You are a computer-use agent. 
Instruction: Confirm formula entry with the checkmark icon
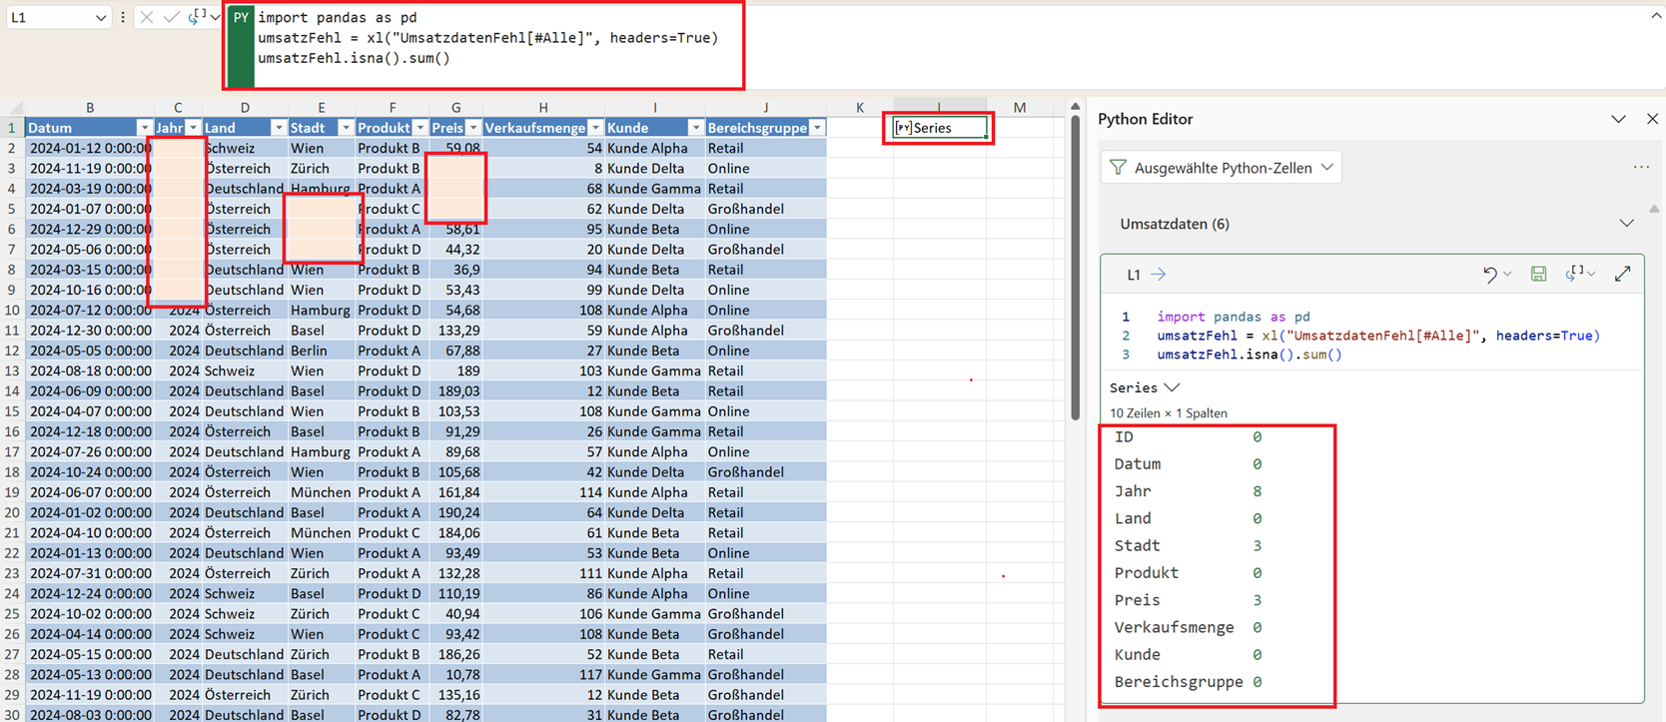(x=171, y=17)
